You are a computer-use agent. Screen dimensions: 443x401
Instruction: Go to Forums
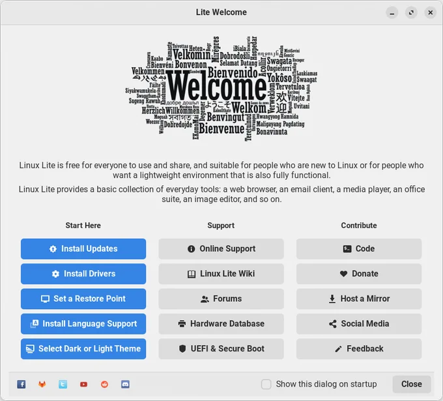click(x=221, y=299)
